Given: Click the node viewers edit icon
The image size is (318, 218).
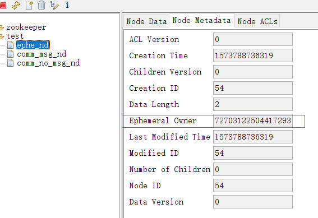Looking at the screenshot, I should tap(54, 5).
